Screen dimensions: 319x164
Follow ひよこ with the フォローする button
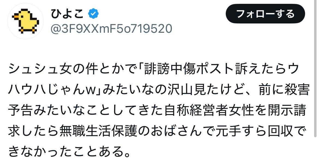tap(265, 14)
